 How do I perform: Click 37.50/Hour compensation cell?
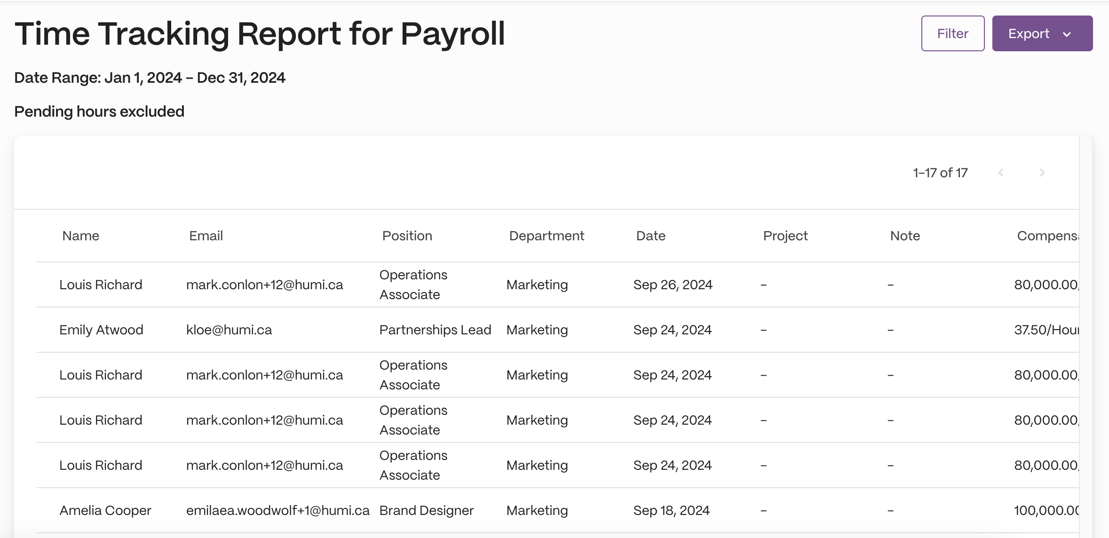(1046, 330)
